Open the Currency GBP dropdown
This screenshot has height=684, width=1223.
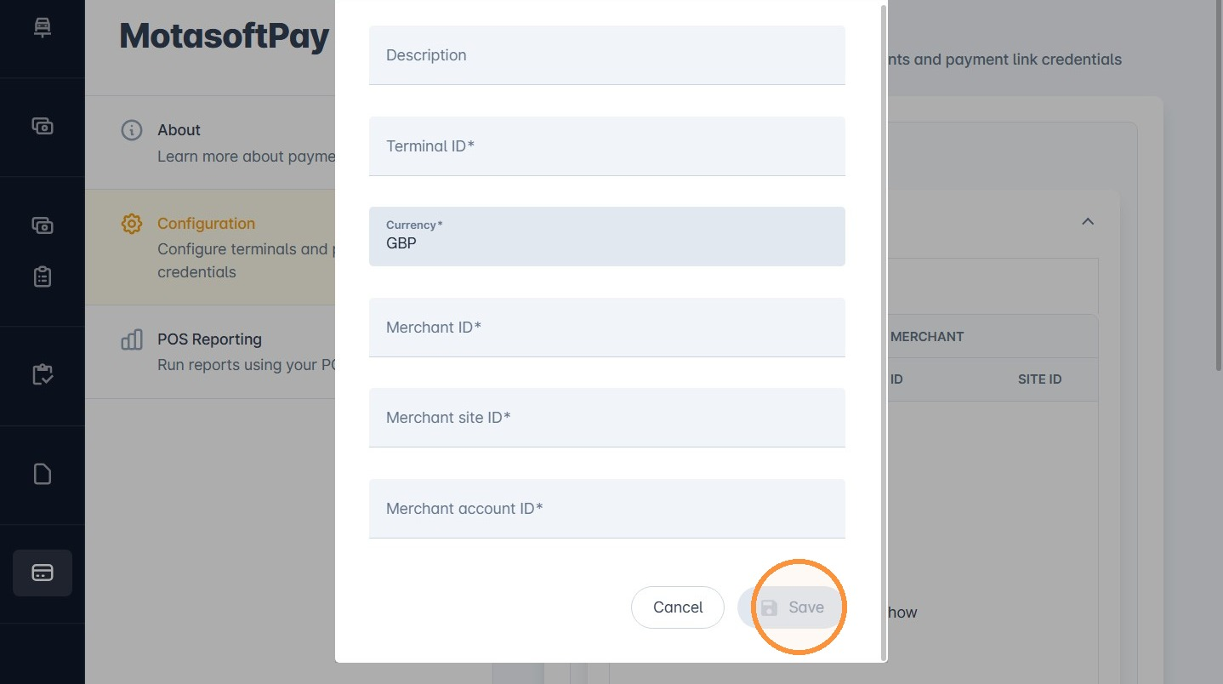pyautogui.click(x=607, y=237)
